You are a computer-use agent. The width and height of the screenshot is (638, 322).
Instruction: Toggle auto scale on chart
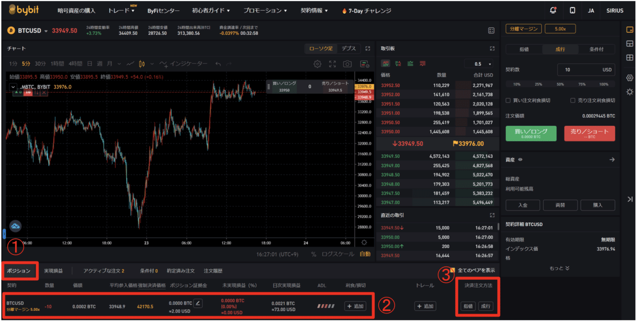365,254
